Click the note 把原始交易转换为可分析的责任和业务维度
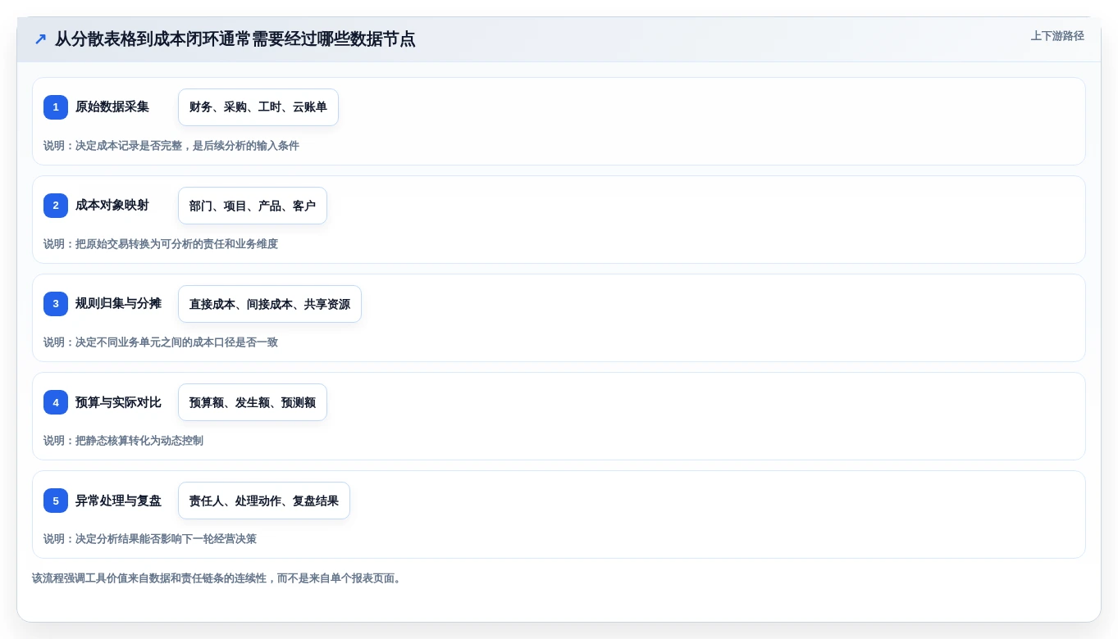 click(161, 244)
